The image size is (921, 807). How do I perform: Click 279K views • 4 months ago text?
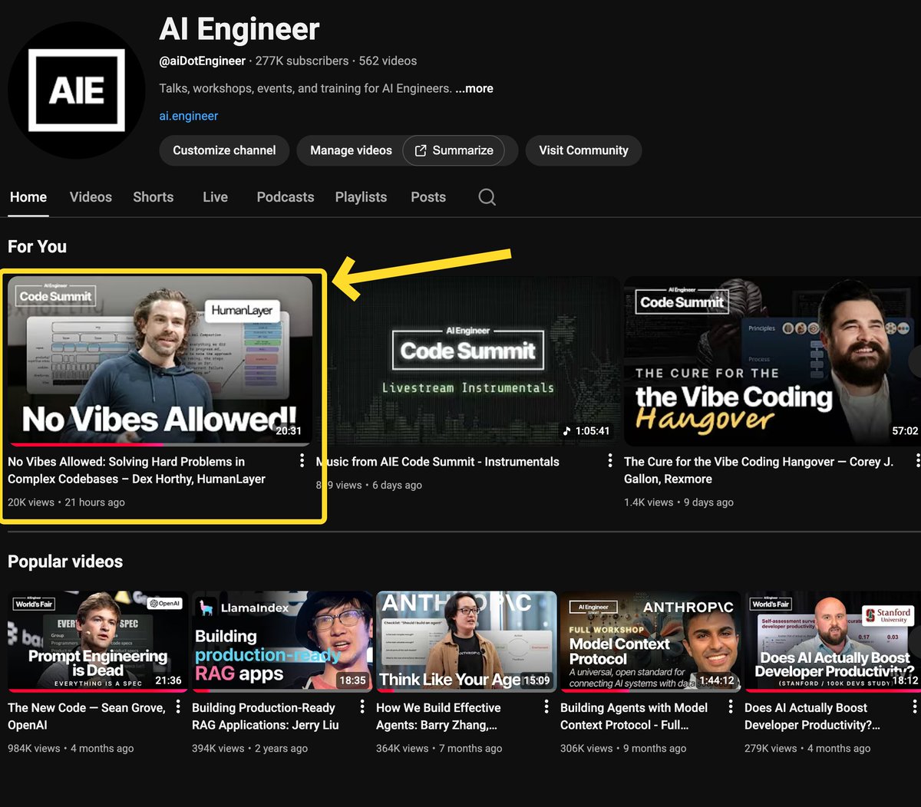point(807,749)
